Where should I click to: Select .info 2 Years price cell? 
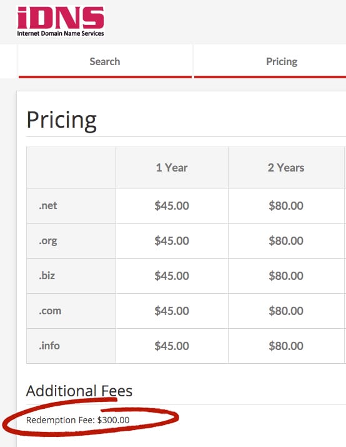tap(285, 346)
